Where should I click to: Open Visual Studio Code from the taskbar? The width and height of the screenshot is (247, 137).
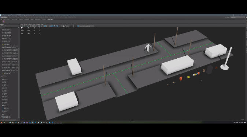click(30, 122)
